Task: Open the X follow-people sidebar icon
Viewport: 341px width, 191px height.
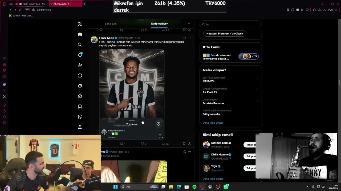Action: pos(80,65)
